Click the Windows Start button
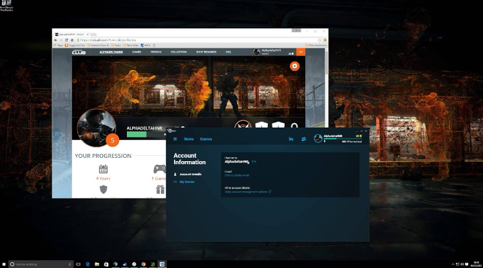Screen dimensions: 483x268 click(4, 264)
